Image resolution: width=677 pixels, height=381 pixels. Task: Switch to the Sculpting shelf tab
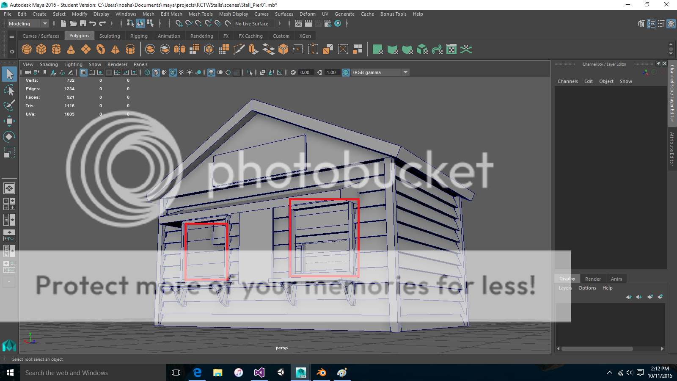coord(110,36)
